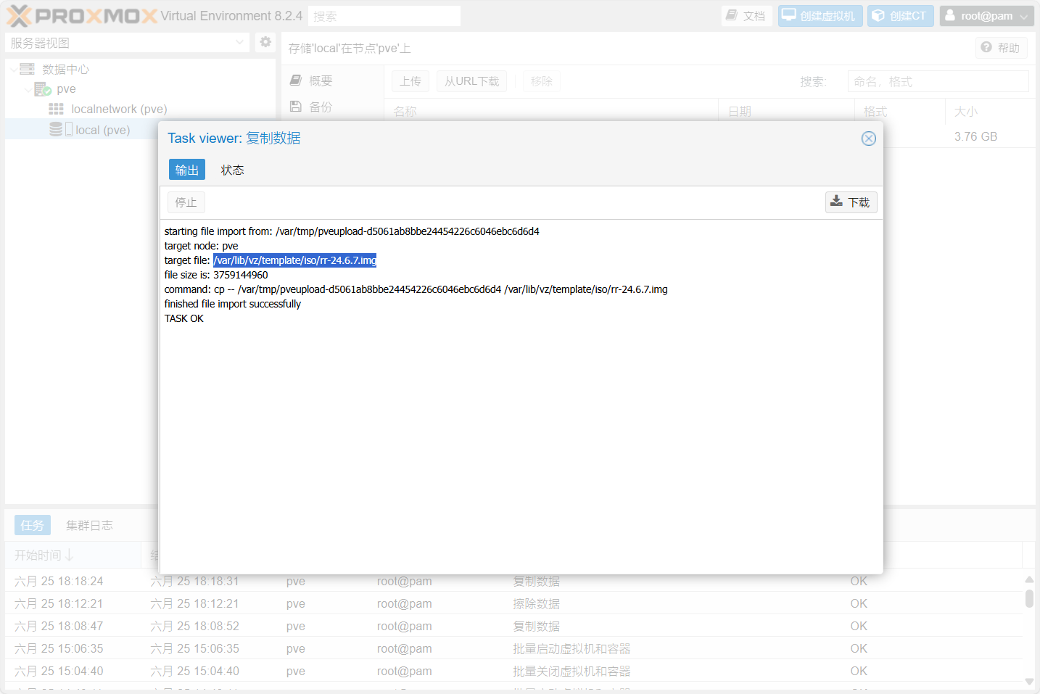This screenshot has width=1040, height=694.
Task: Collapse the pve node expander
Action: coord(28,89)
